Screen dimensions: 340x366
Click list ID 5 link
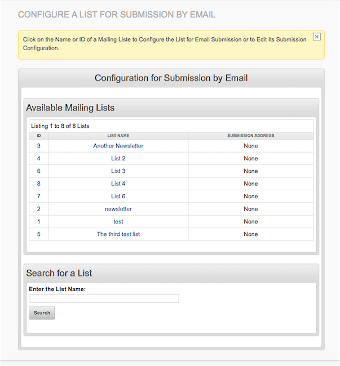pyautogui.click(x=39, y=234)
